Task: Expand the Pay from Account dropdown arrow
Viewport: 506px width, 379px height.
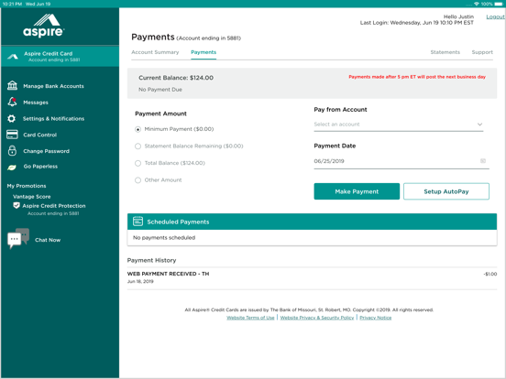Action: click(x=479, y=125)
